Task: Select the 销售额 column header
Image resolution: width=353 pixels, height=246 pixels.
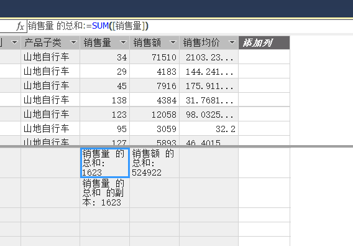Action: click(x=154, y=42)
